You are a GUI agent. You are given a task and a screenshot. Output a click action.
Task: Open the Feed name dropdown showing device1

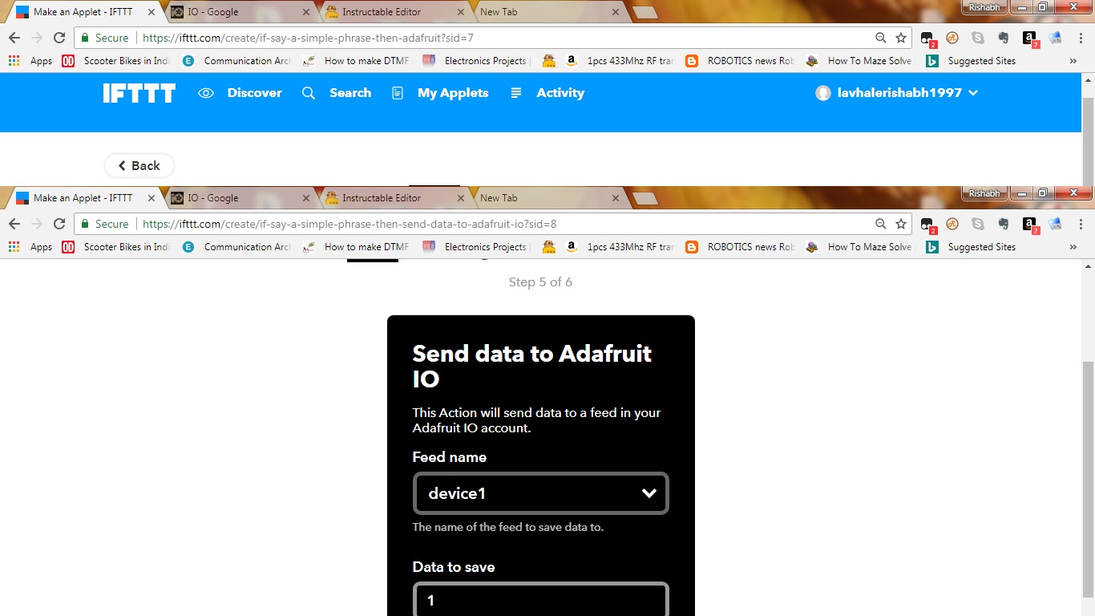click(541, 493)
